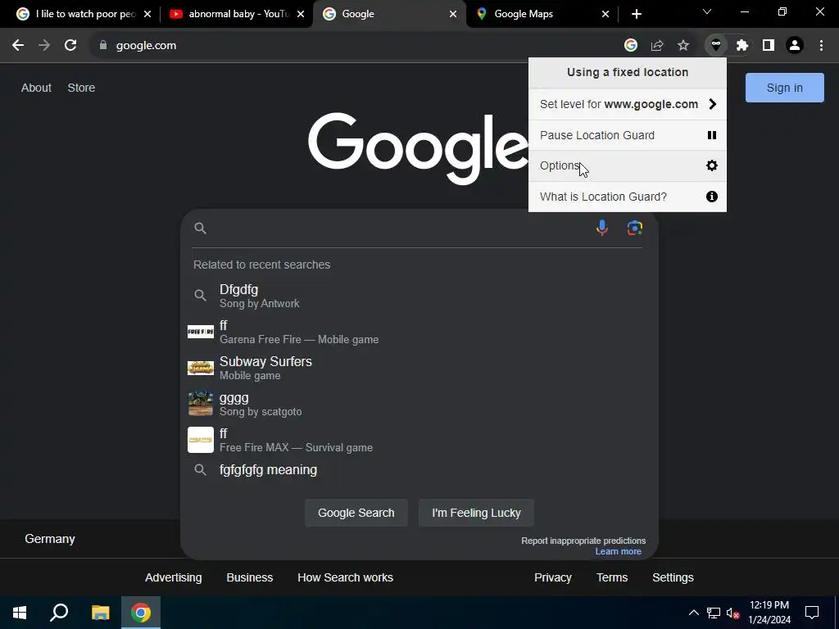Viewport: 839px width, 629px height.
Task: Click the lock icon beside google.com
Action: coord(103,46)
